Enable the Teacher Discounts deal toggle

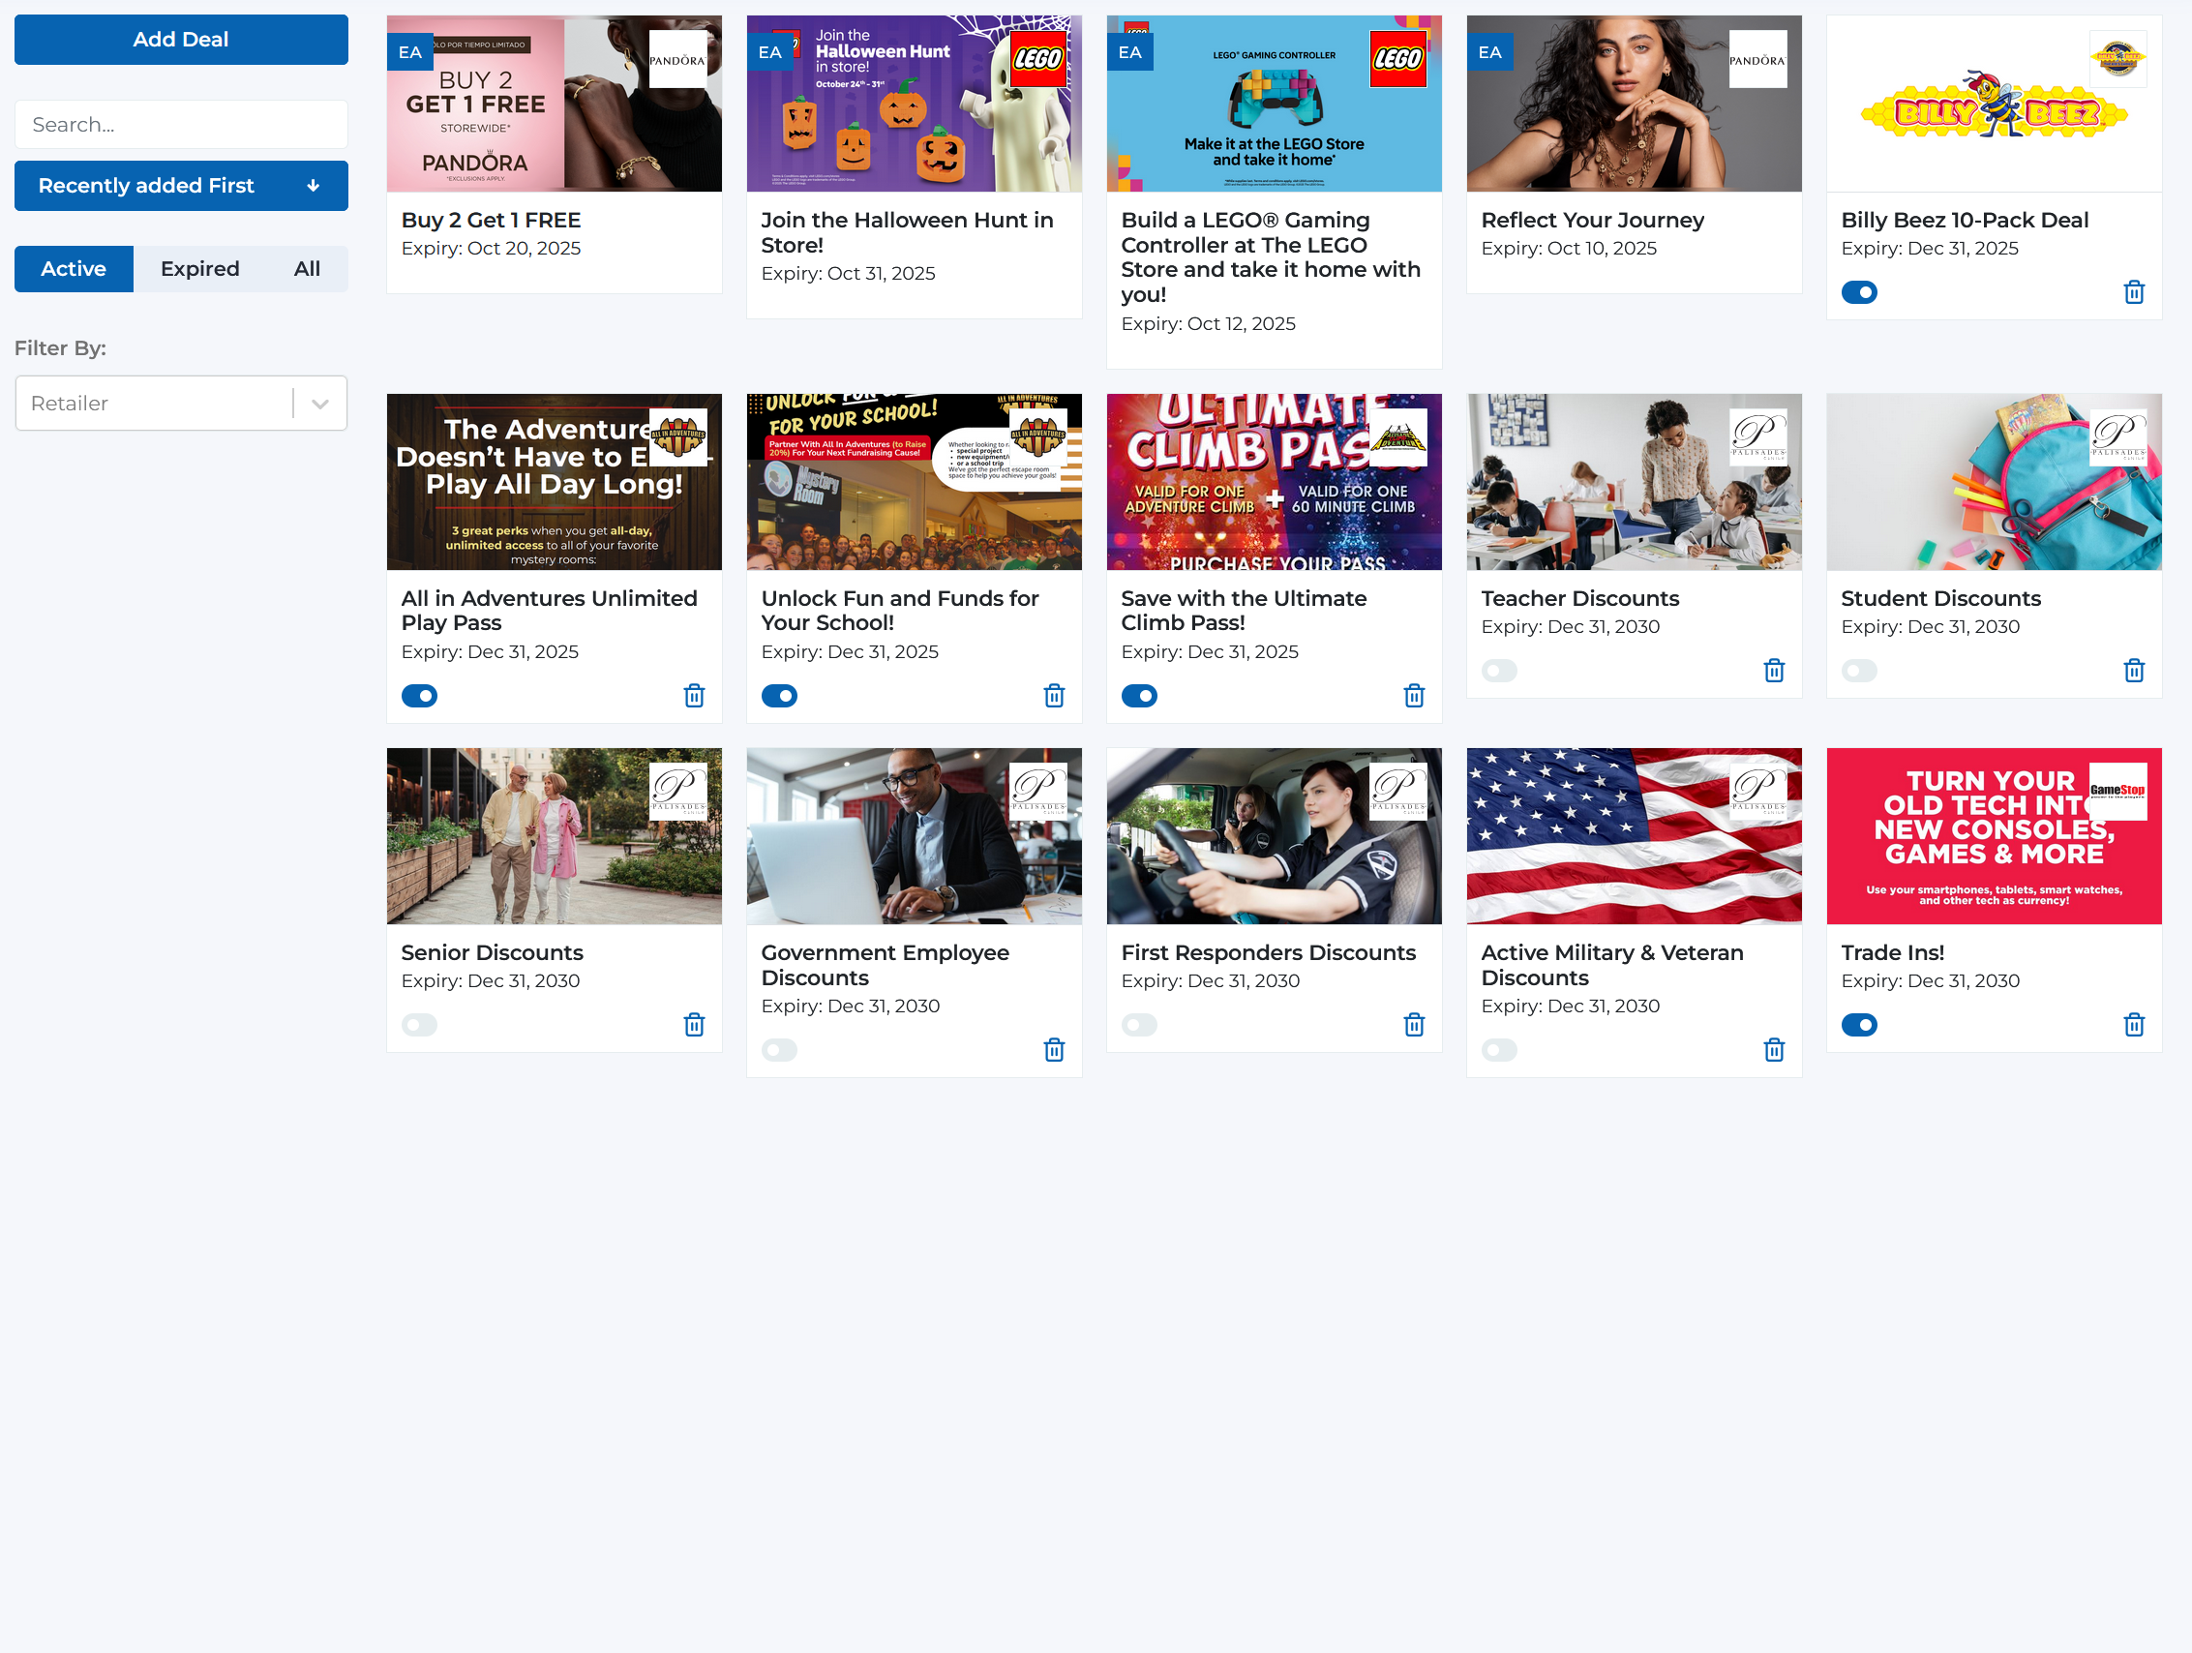coord(1499,670)
